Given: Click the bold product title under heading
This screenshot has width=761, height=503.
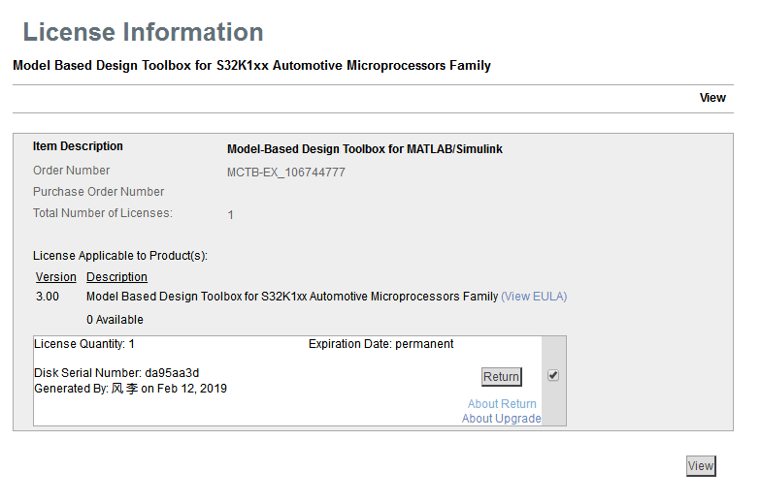Looking at the screenshot, I should tap(252, 66).
